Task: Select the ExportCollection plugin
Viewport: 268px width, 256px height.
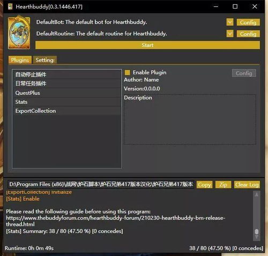Action: 67,111
